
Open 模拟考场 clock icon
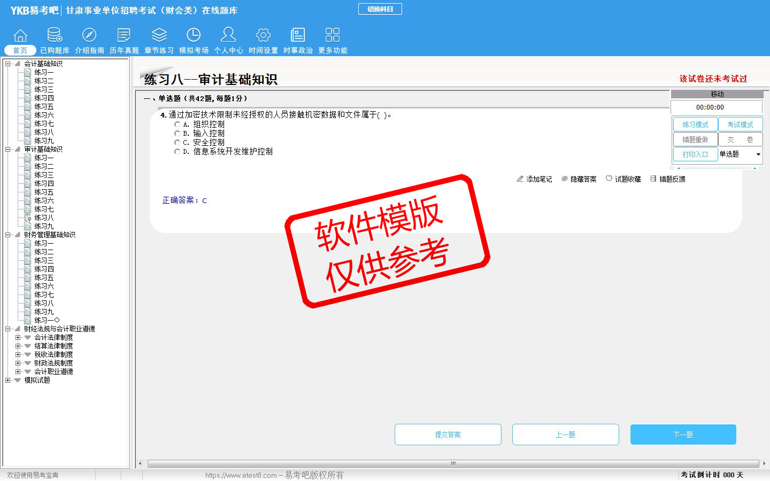194,36
